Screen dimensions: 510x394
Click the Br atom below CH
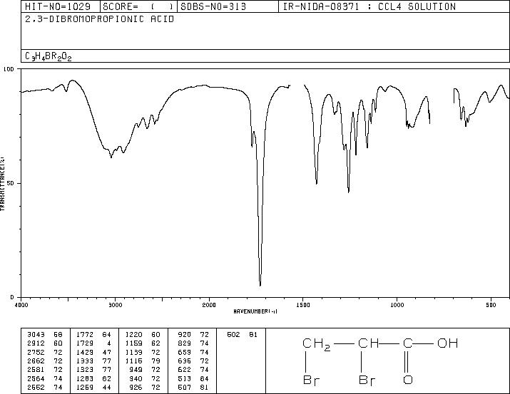pos(367,380)
